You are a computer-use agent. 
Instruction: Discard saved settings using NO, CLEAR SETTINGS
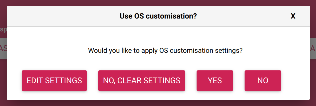tap(142, 80)
